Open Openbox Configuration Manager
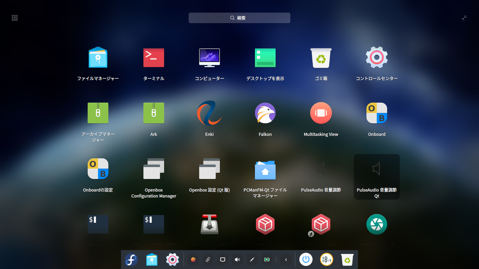479x269 pixels. pyautogui.click(x=154, y=169)
